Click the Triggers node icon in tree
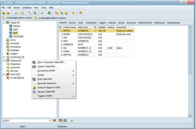The height and width of the screenshot is (129, 196). coord(8,54)
